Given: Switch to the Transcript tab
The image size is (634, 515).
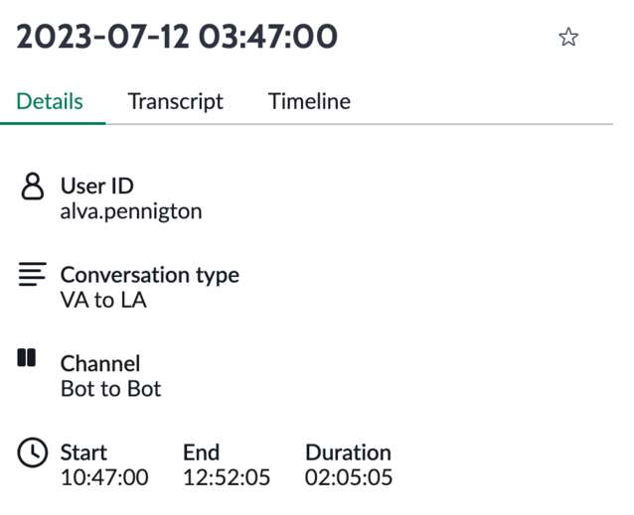Looking at the screenshot, I should point(175,101).
